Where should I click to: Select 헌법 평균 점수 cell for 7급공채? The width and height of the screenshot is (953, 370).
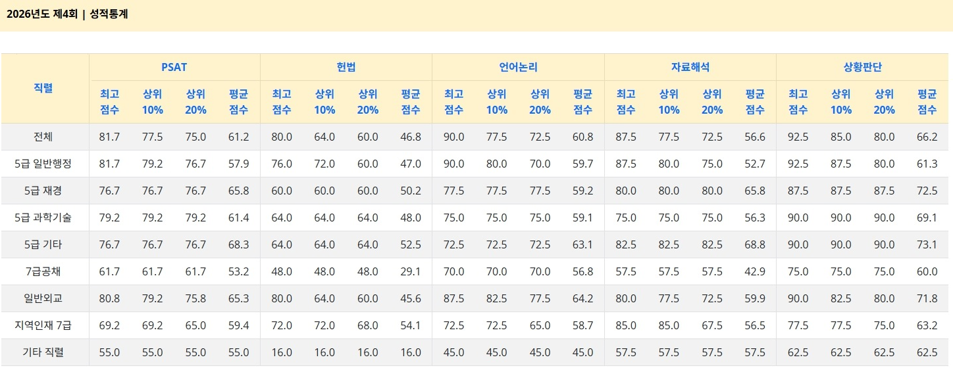pyautogui.click(x=411, y=271)
